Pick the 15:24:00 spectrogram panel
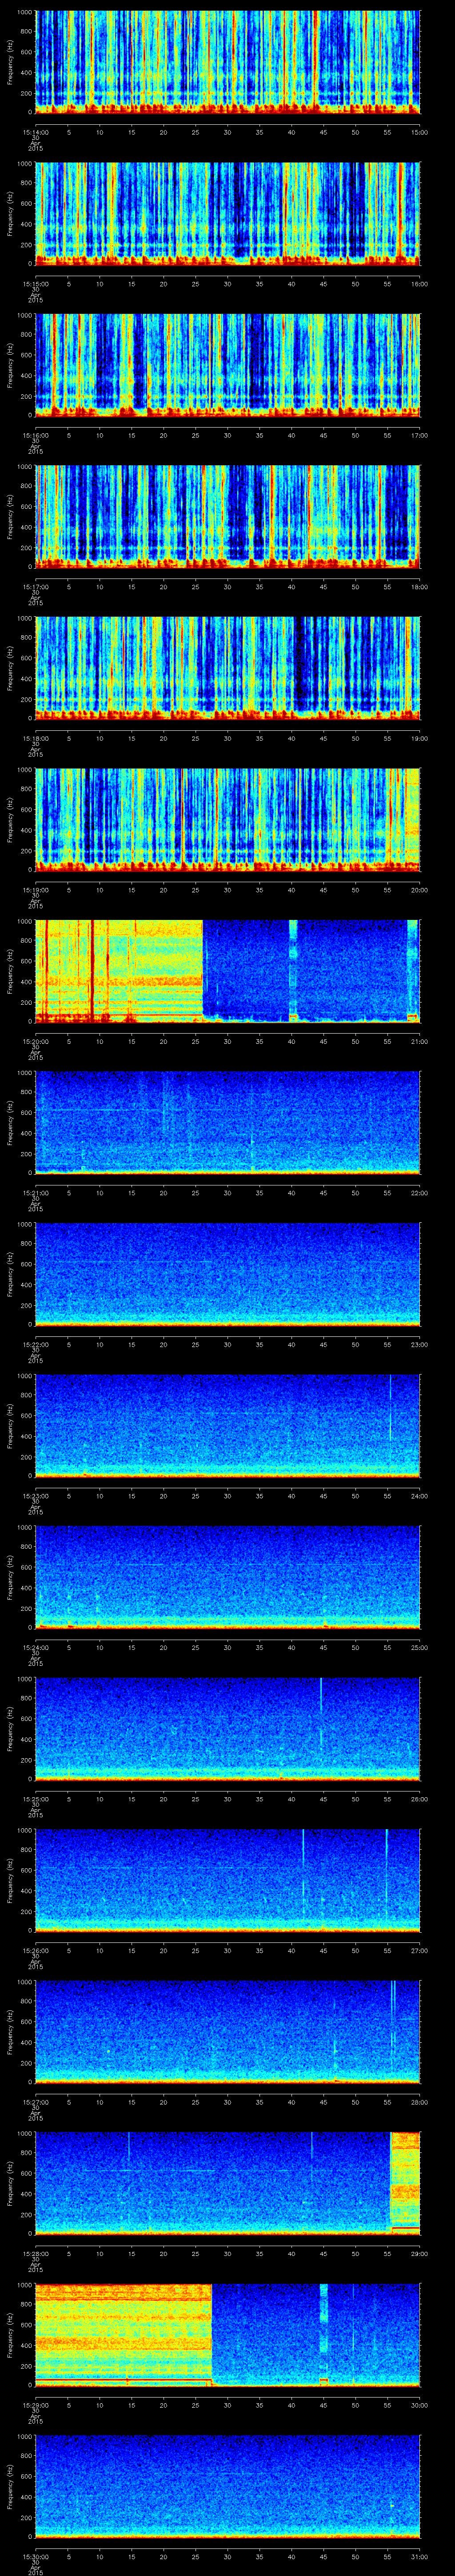Viewport: 455px width, 2576px height. pos(227,1577)
